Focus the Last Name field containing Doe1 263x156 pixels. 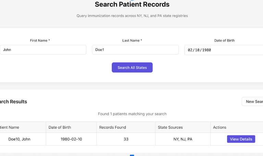tap(135, 49)
